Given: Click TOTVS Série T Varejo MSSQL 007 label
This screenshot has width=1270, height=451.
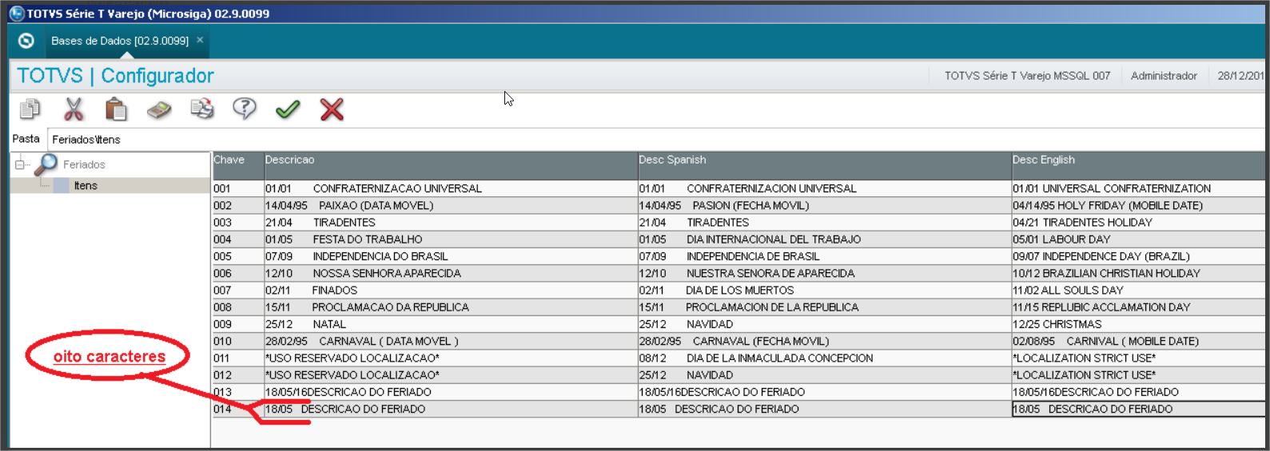Looking at the screenshot, I should tap(1027, 76).
